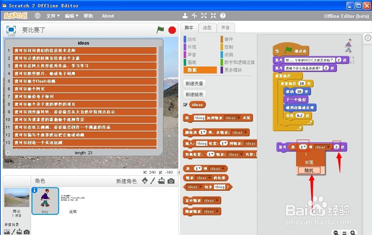Screen dimensions: 372x235
Task: Click the green flag to run project
Action: point(160,30)
